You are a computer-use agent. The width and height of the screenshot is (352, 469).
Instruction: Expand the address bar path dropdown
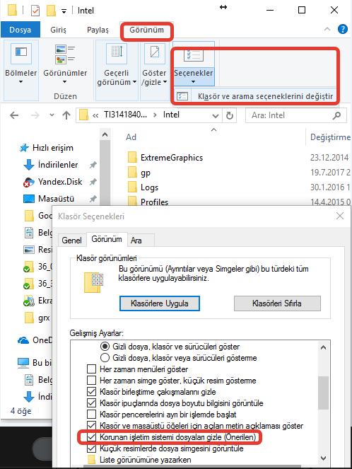(215, 116)
